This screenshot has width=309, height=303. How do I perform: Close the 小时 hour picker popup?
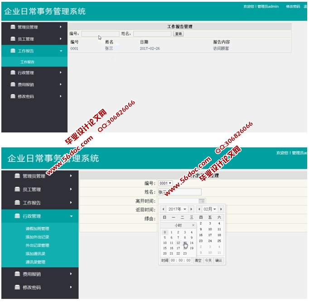193,225
